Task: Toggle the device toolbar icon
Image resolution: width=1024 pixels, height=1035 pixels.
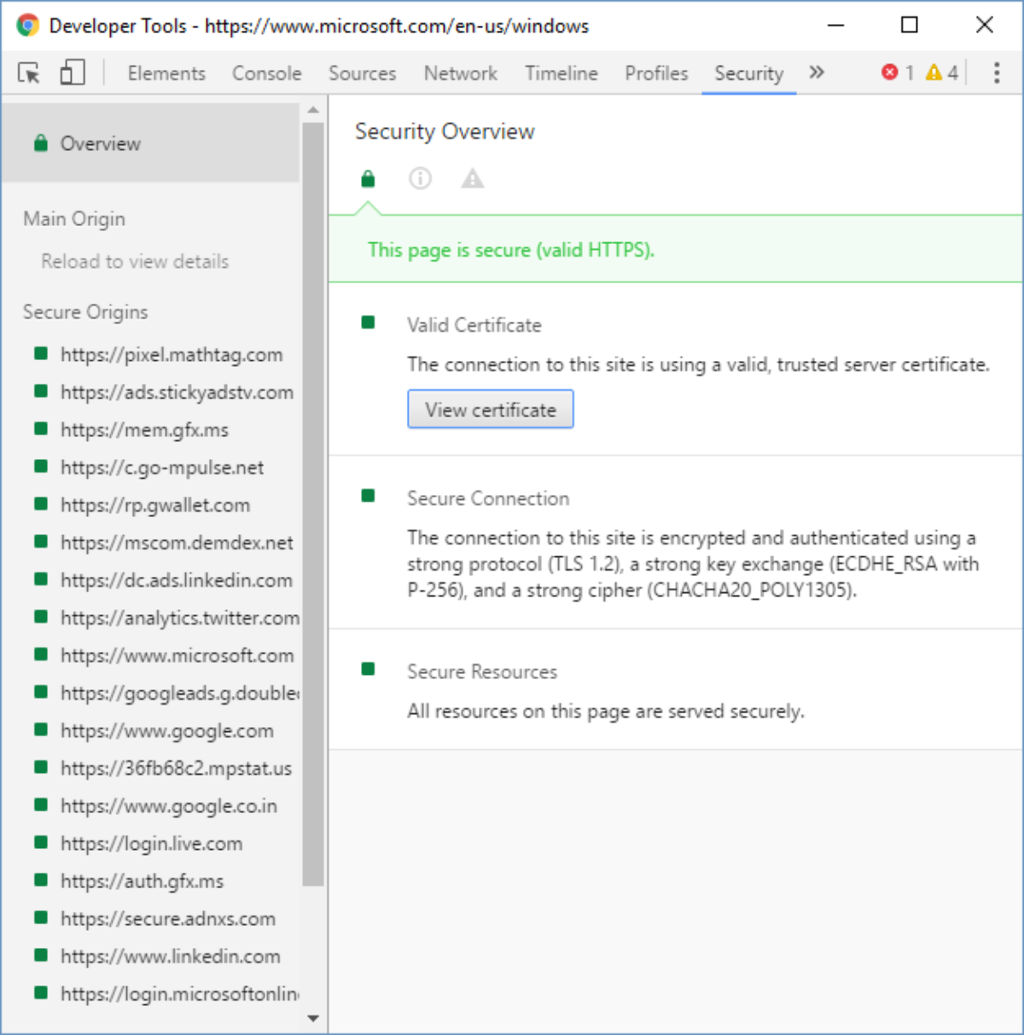Action: 73,73
